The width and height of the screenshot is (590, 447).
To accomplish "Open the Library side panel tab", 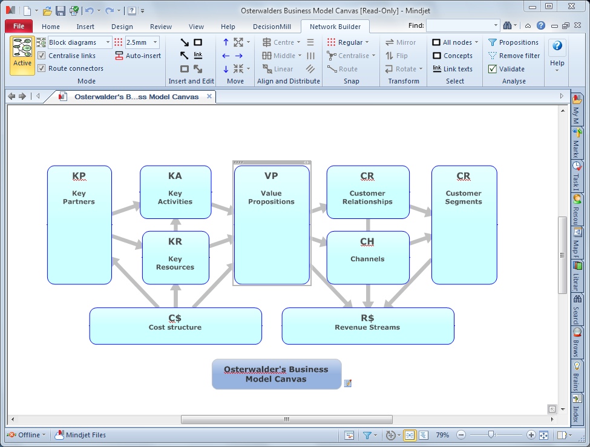I will 577,276.
